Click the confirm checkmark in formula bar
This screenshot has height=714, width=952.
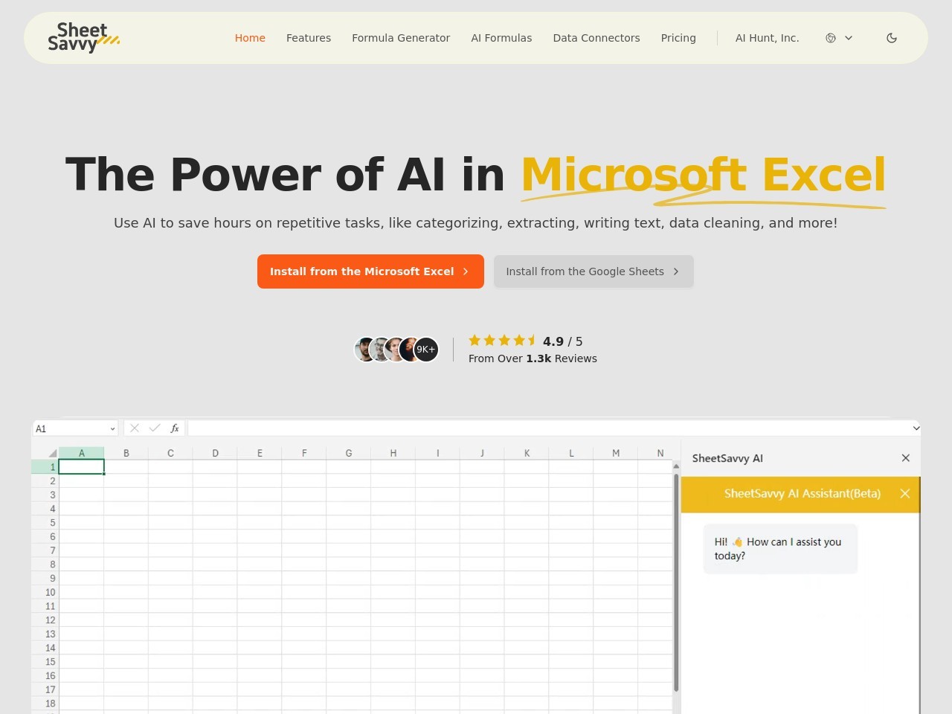(x=155, y=428)
